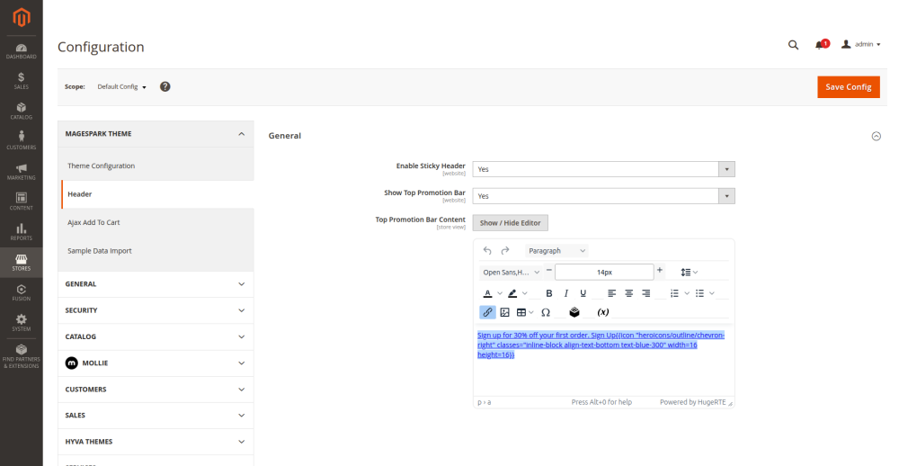Screen dimensions: 899x466
Task: Open the Stores sidebar menu
Action: pyautogui.click(x=22, y=263)
